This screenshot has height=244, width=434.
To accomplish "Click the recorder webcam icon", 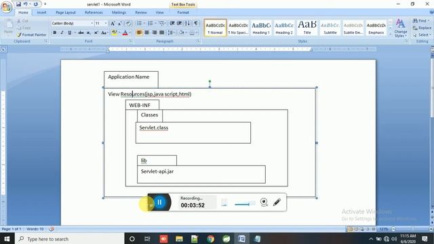I will [x=264, y=202].
